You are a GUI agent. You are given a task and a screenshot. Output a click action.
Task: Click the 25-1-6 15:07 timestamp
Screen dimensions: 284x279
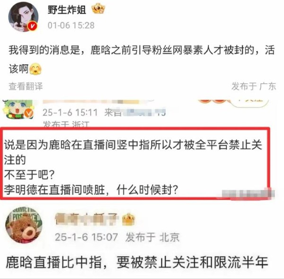click(87, 237)
